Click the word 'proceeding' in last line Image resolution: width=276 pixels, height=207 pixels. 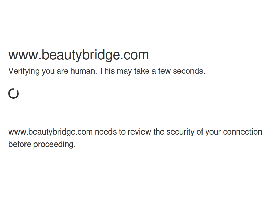(x=55, y=145)
